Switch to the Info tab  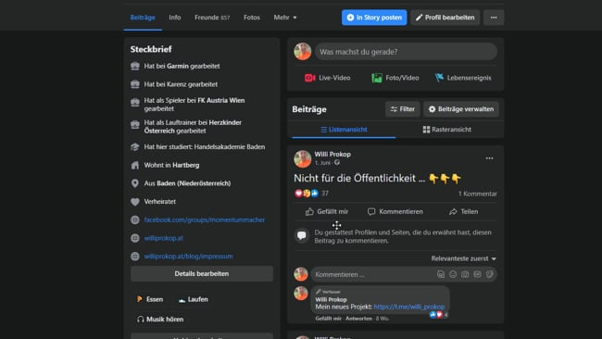click(175, 18)
